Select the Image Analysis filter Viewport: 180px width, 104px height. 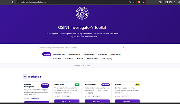89,54
